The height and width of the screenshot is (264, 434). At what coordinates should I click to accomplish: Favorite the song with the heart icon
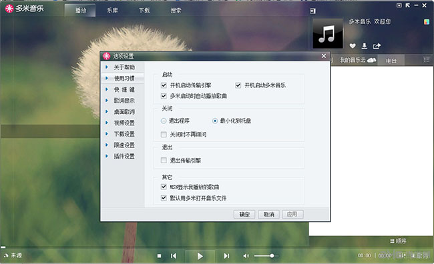point(353,46)
